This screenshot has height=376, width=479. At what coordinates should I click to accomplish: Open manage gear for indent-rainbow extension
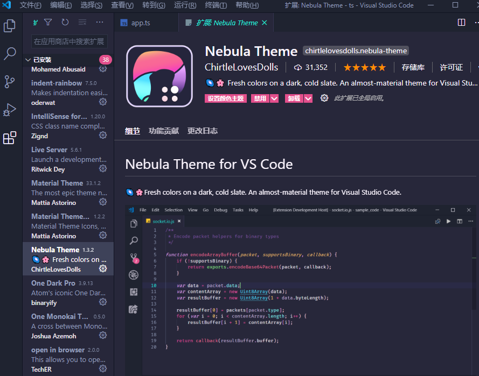(103, 102)
